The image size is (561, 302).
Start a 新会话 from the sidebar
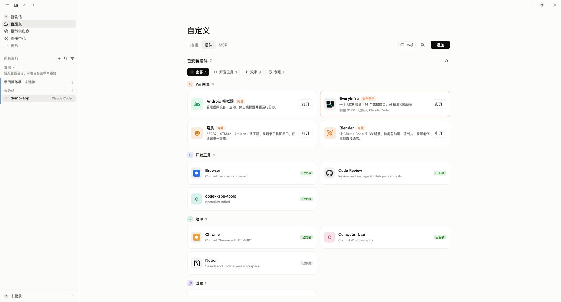(39, 17)
